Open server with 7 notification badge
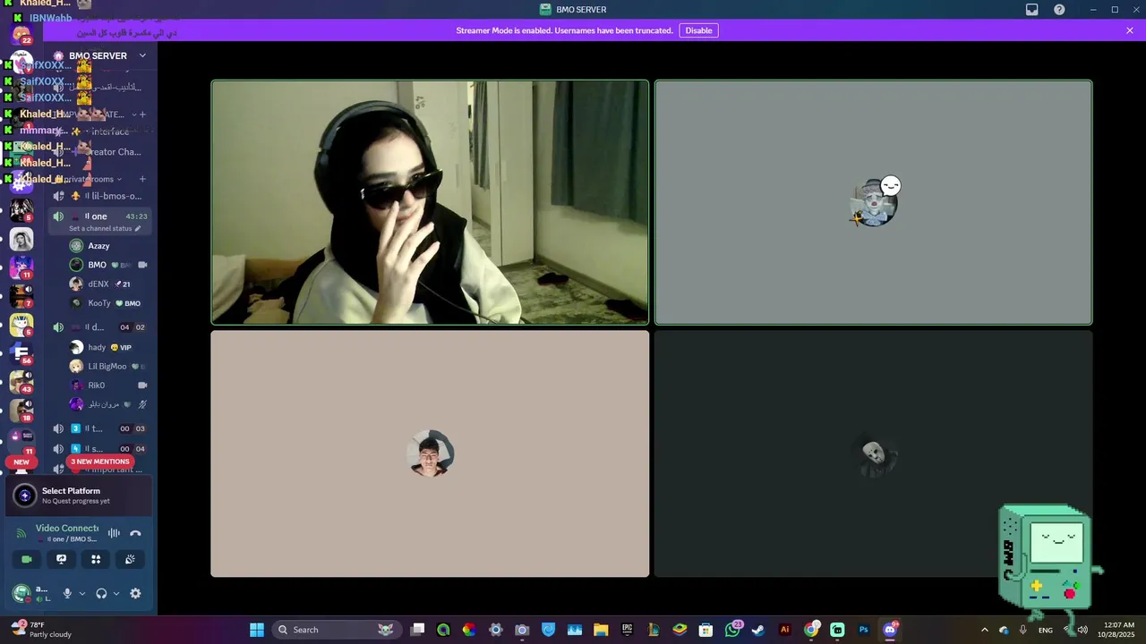The width and height of the screenshot is (1146, 644). coord(21,296)
